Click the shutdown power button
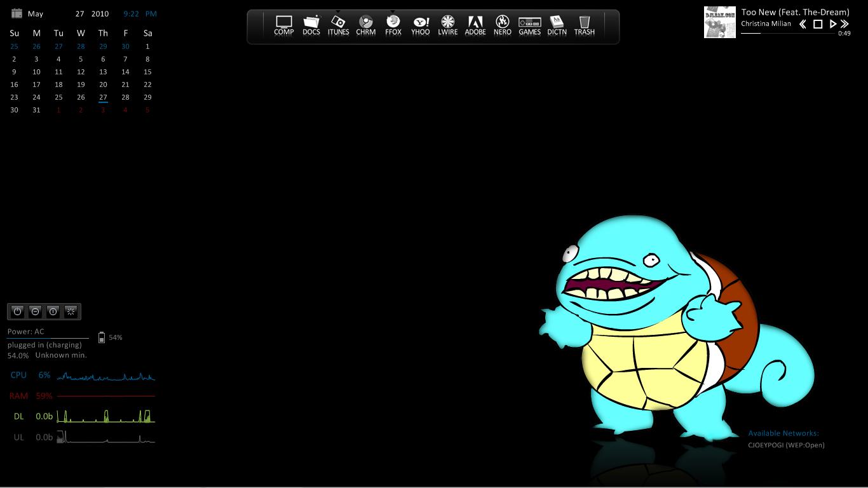The image size is (868, 488). (17, 311)
